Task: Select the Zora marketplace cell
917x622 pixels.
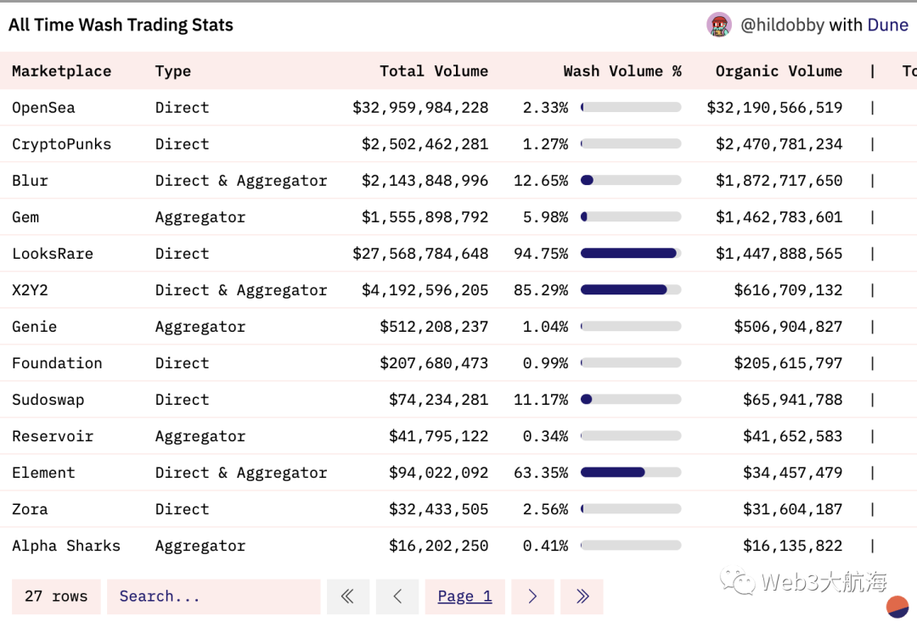Action: (30, 509)
